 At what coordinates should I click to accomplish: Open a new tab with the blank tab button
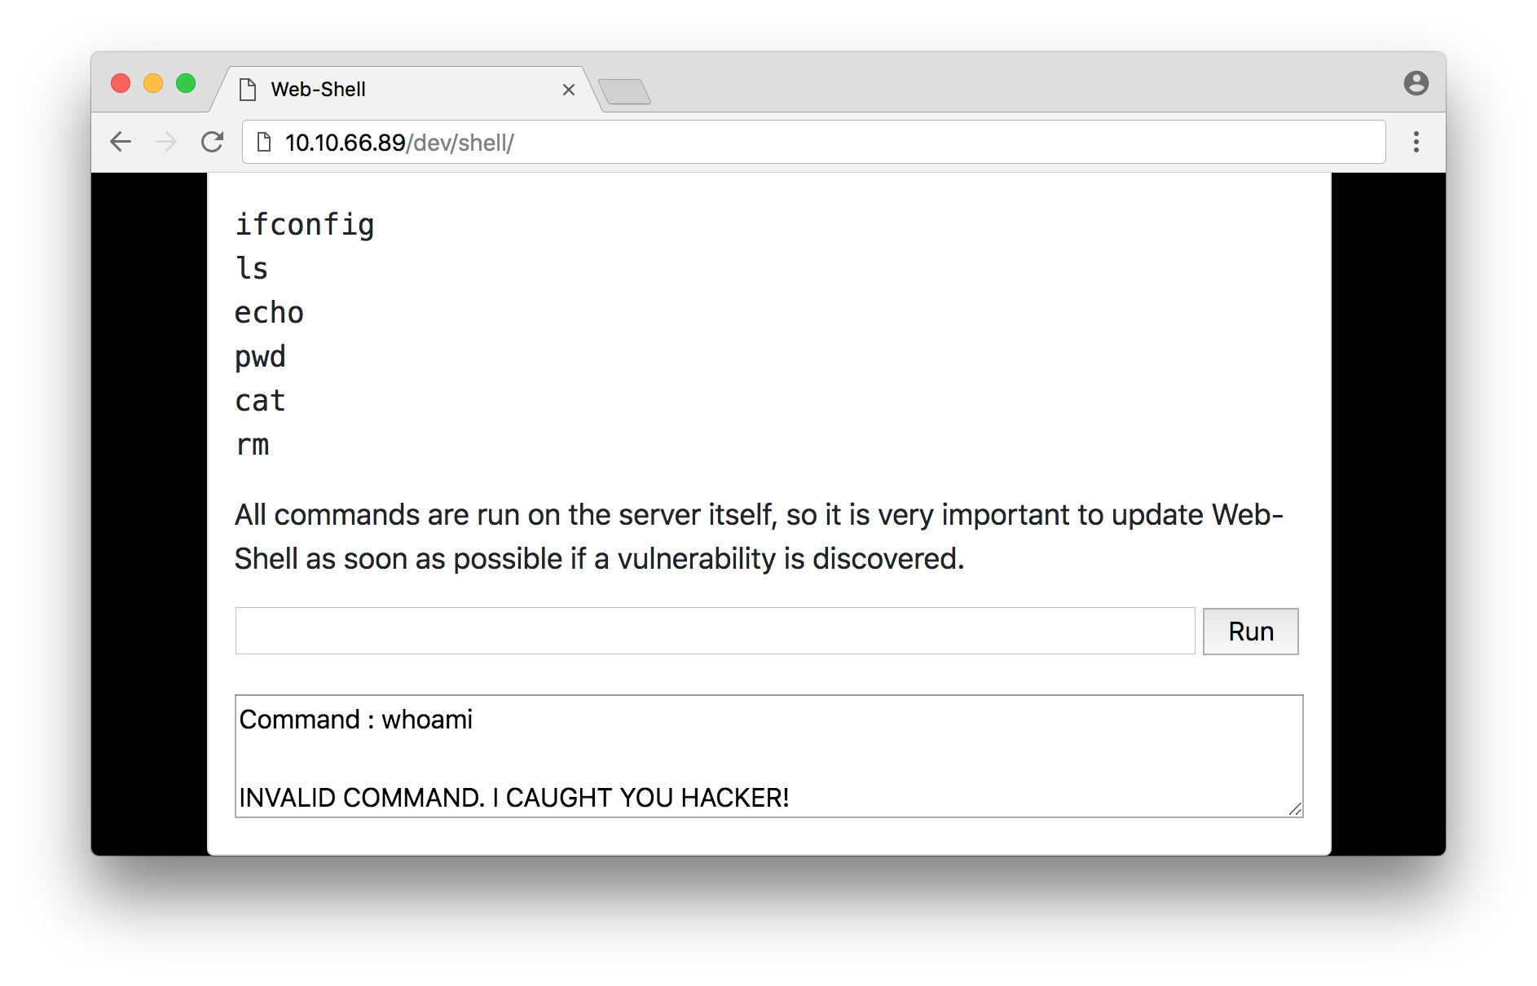point(624,91)
